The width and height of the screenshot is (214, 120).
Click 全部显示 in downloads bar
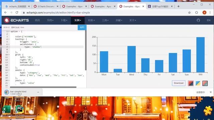pyautogui.click(x=201, y=92)
